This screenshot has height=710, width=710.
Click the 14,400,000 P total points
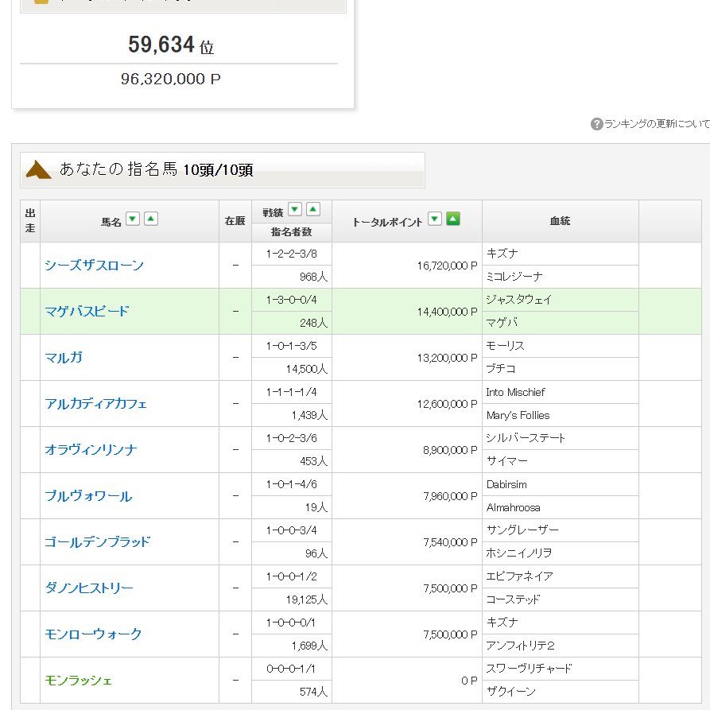tap(448, 312)
